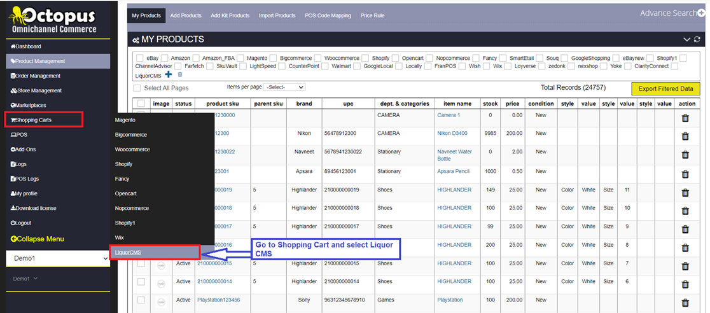Tick the table header select-all checkbox
The height and width of the screenshot is (313, 710).
coord(141,103)
